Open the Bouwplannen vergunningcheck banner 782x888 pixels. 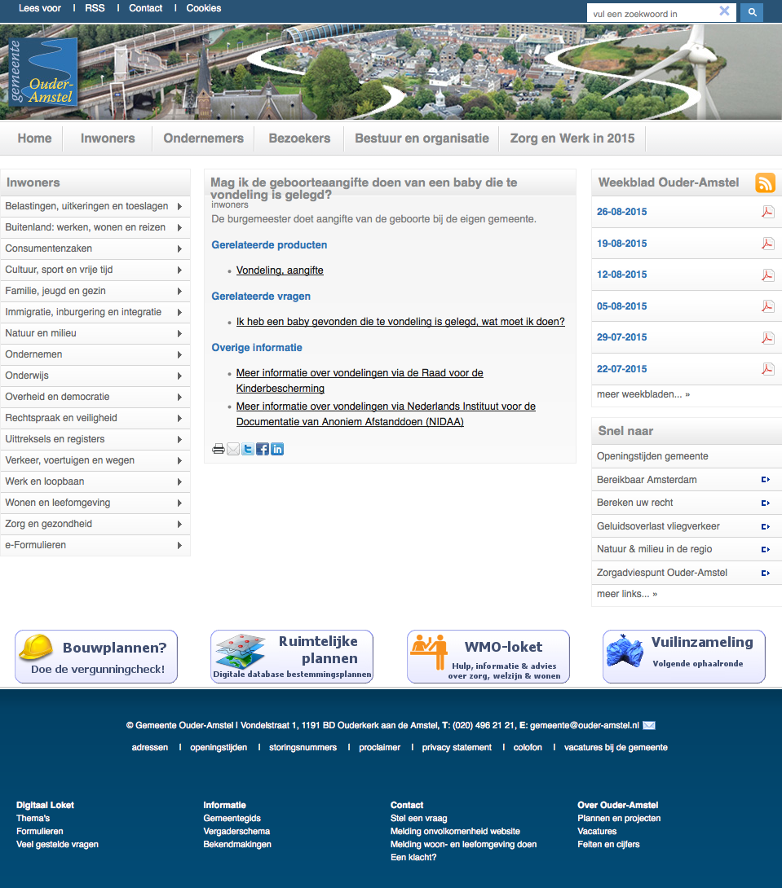96,657
